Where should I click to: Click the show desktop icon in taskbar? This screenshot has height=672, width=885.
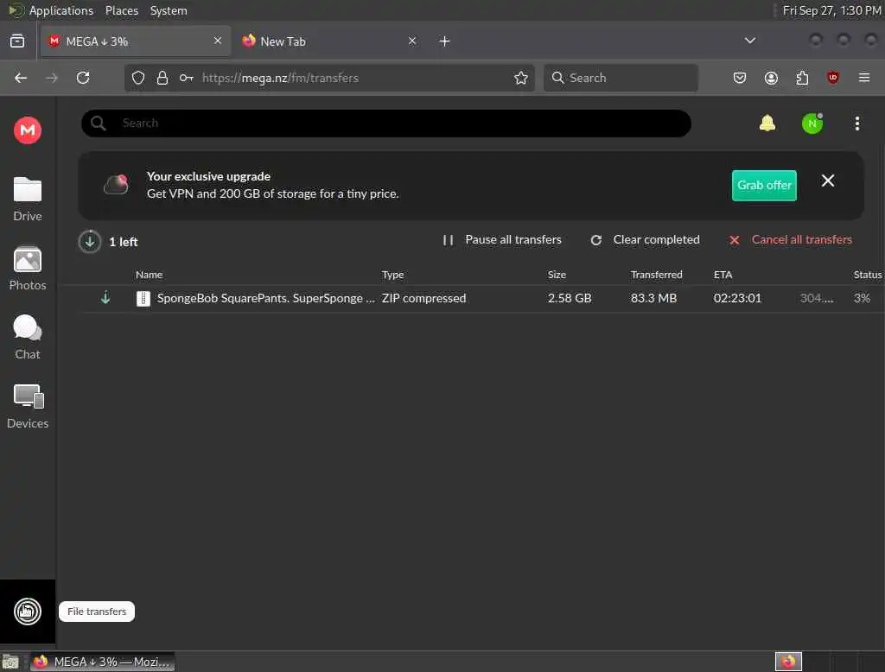coord(10,662)
